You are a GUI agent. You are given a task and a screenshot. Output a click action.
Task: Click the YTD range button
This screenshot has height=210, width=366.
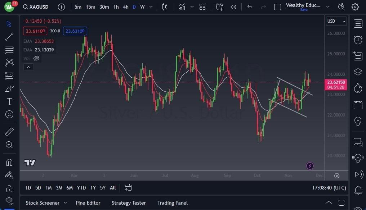[x=81, y=188]
